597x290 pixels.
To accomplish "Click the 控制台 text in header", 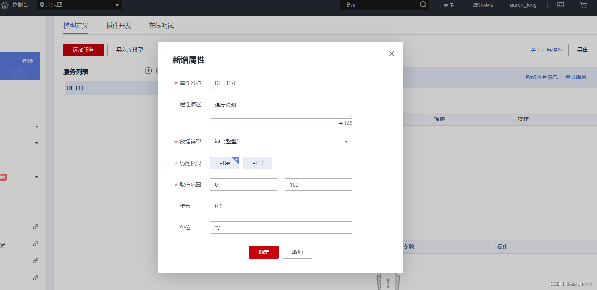I will tap(20, 5).
